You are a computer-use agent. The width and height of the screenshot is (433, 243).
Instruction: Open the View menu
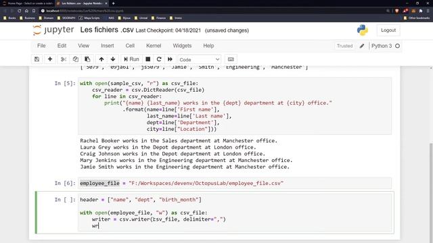[x=84, y=46]
